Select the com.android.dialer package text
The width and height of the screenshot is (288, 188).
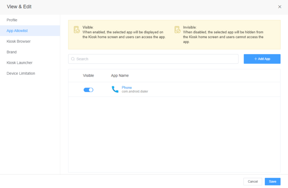point(135,91)
